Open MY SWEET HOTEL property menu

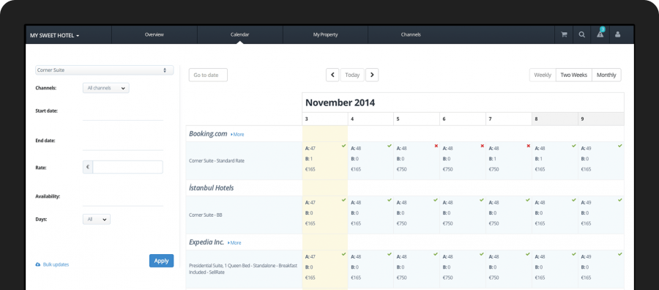[x=55, y=35]
